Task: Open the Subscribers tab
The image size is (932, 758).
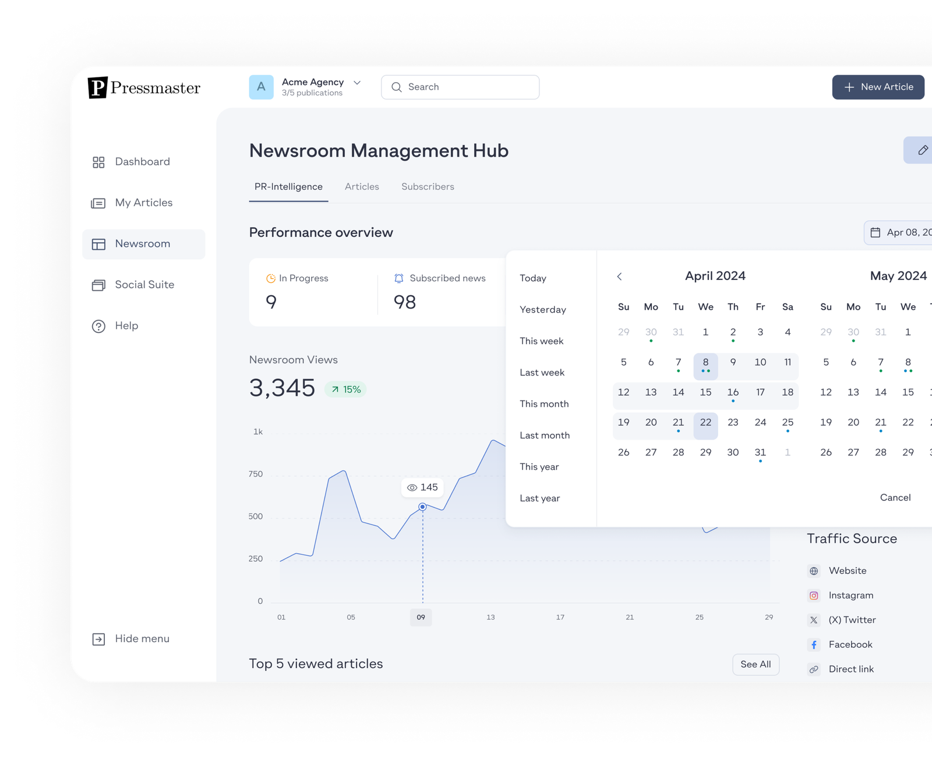Action: click(428, 187)
